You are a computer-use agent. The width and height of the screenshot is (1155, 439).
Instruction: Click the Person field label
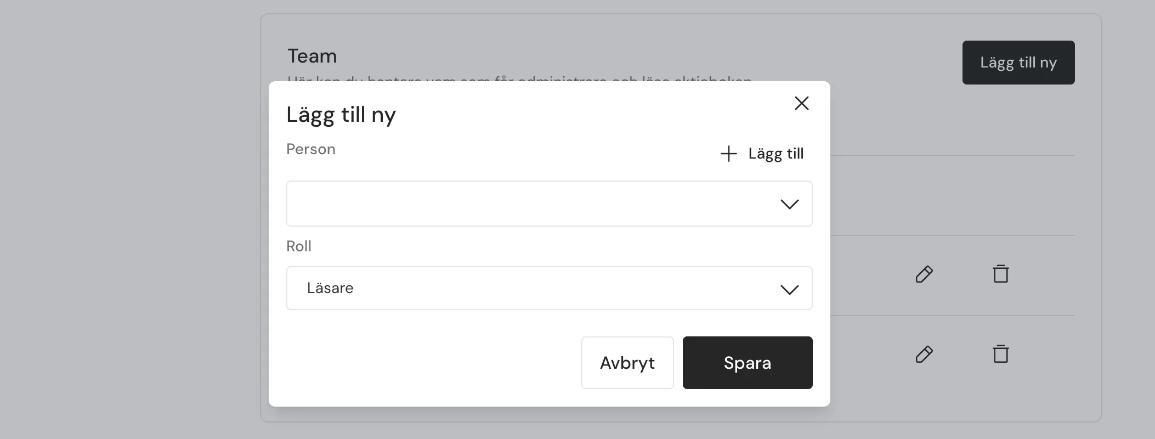(x=311, y=149)
